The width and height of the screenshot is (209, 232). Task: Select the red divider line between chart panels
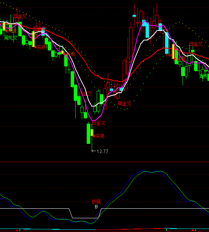104,162
